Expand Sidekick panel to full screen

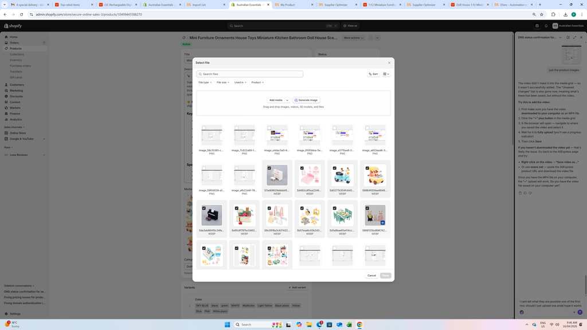click(574, 37)
